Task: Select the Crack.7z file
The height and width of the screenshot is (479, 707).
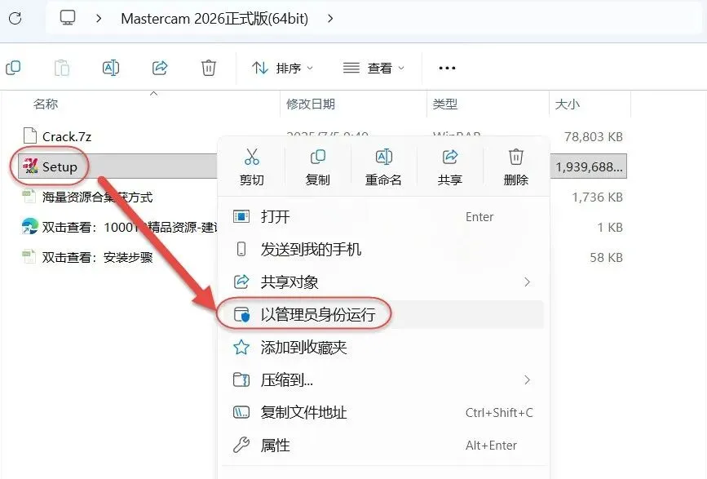Action: coord(67,136)
